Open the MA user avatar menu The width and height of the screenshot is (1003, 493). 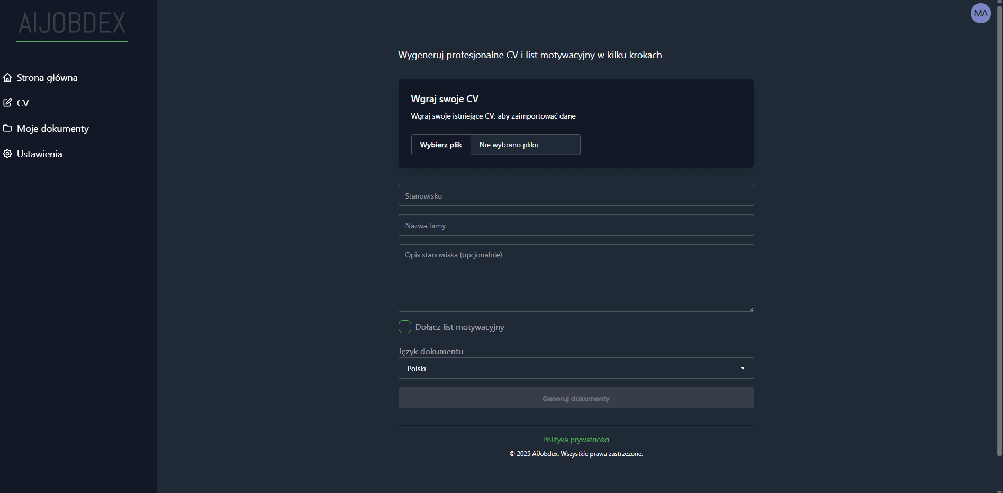point(980,14)
